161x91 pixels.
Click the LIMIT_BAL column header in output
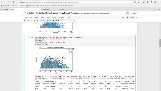click(54, 76)
